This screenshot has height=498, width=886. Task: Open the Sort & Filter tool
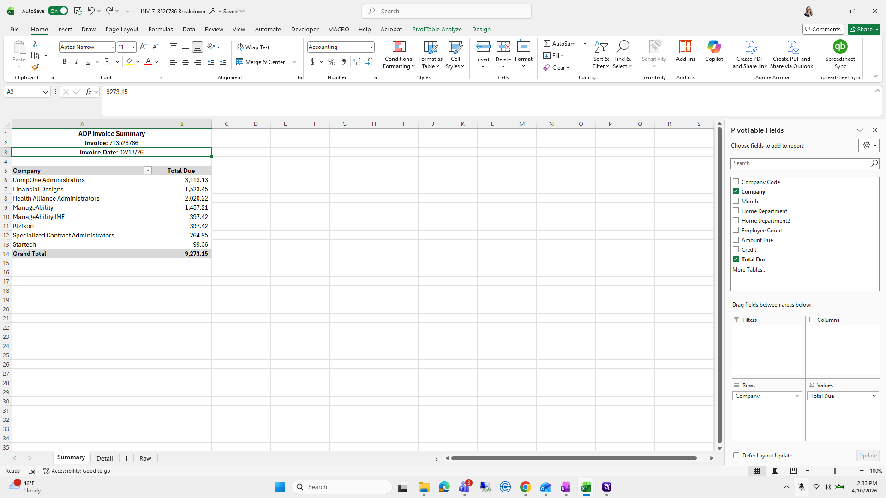[x=601, y=55]
